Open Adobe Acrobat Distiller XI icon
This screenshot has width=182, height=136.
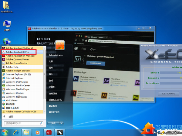point(4,48)
